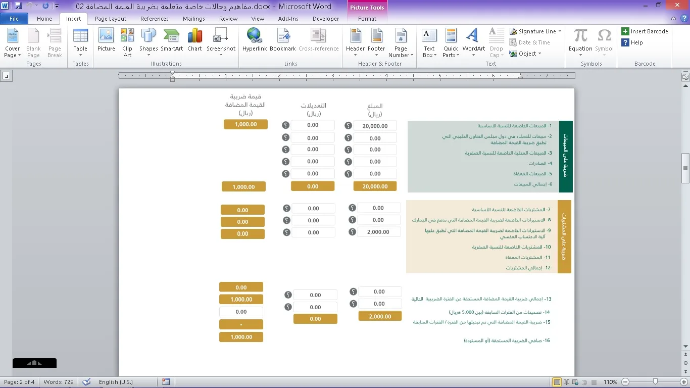Viewport: 690px width, 388px height.
Task: Insert a Blank Page
Action: (x=33, y=43)
